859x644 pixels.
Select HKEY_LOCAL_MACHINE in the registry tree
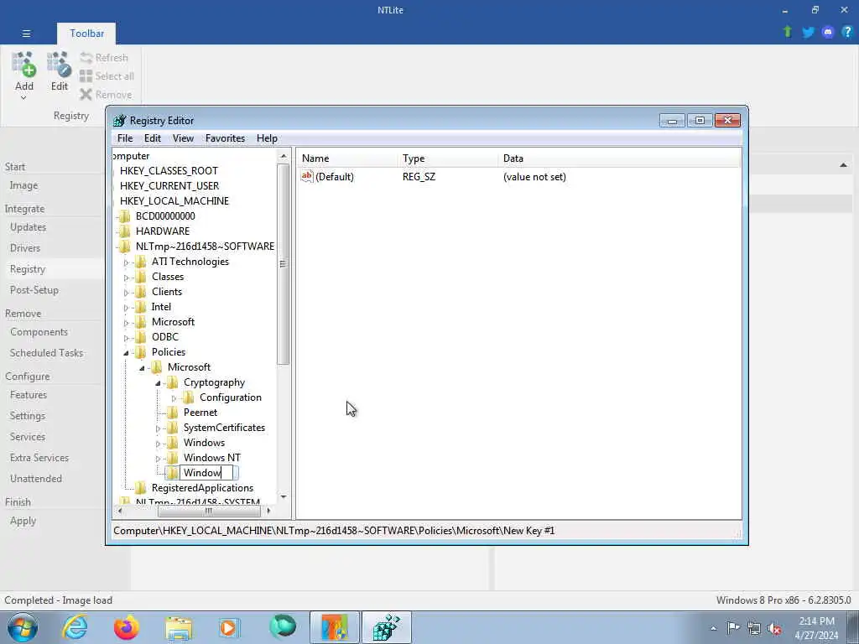point(174,201)
